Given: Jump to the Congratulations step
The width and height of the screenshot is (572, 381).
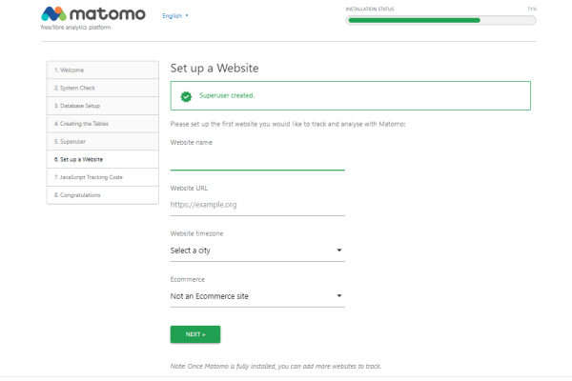Looking at the screenshot, I should click(102, 195).
